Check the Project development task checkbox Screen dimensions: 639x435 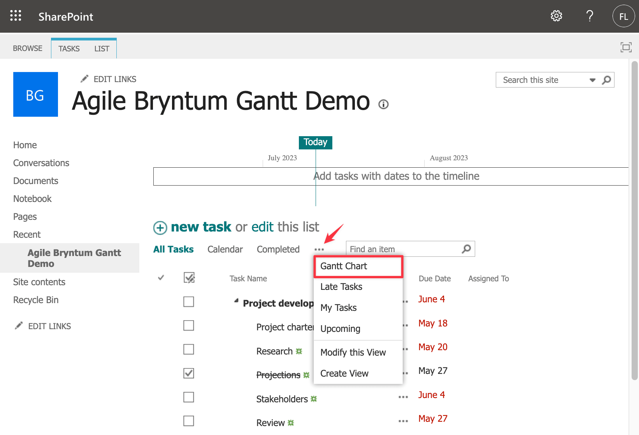pyautogui.click(x=189, y=302)
